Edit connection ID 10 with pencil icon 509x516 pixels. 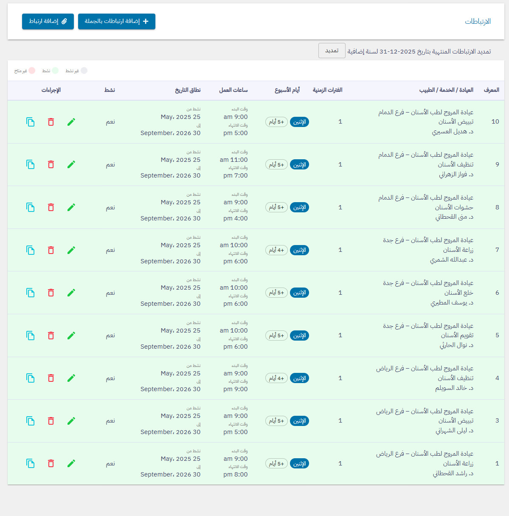point(71,122)
